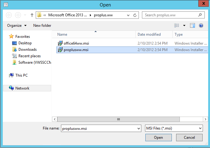Screen dimensions: 210x148
Task: Click the Open button
Action: coord(159,138)
